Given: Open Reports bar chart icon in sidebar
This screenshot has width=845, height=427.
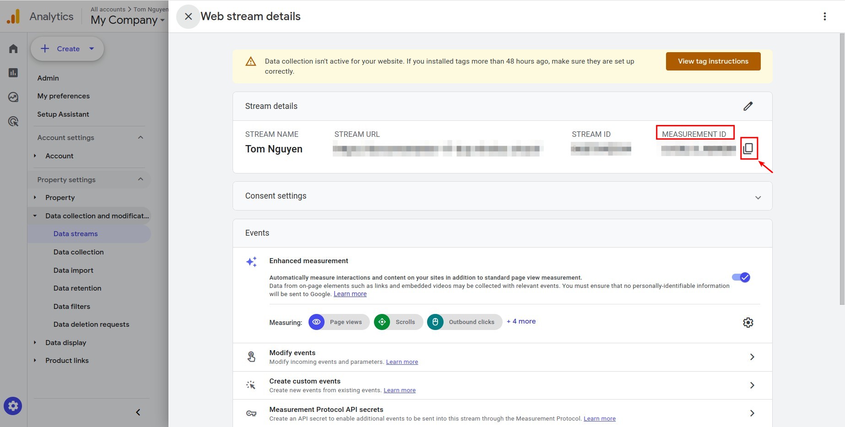Looking at the screenshot, I should 13,73.
